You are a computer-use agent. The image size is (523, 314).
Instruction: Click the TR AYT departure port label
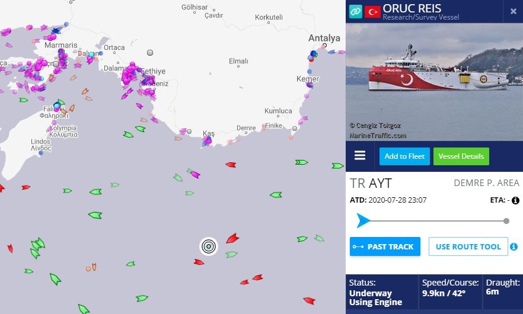[x=371, y=183]
